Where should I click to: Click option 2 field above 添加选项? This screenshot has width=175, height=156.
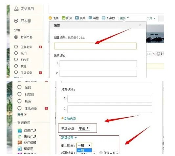coord(110,109)
